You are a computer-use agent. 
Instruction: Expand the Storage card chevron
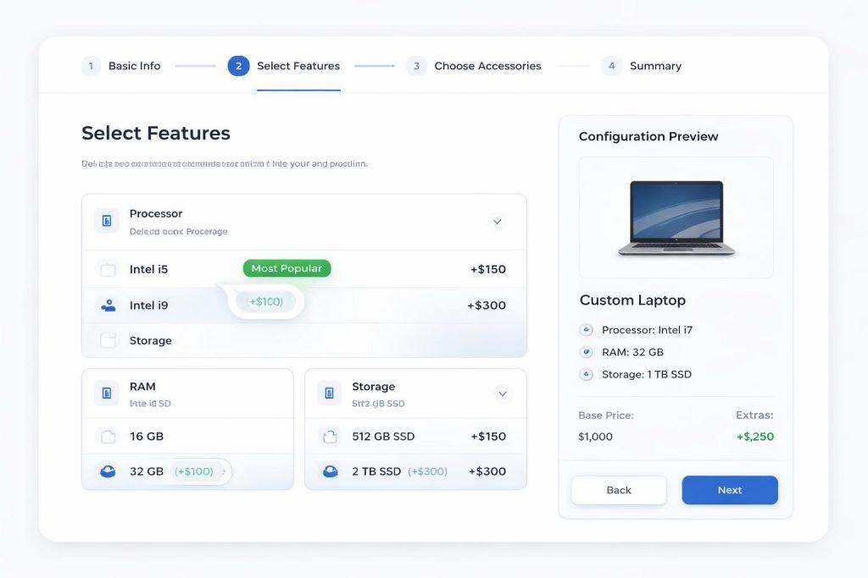coord(502,394)
